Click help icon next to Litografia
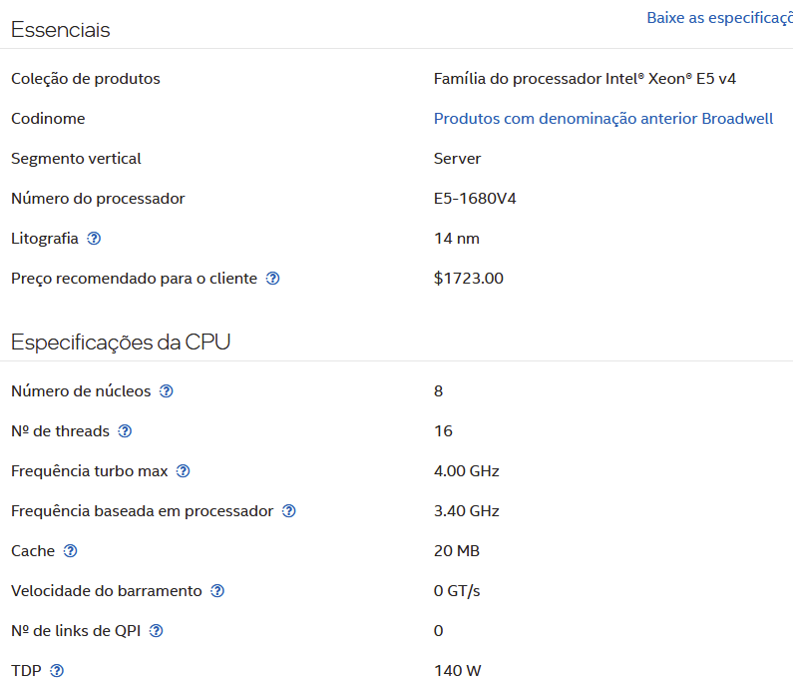Image resolution: width=793 pixels, height=693 pixels. coord(94,239)
